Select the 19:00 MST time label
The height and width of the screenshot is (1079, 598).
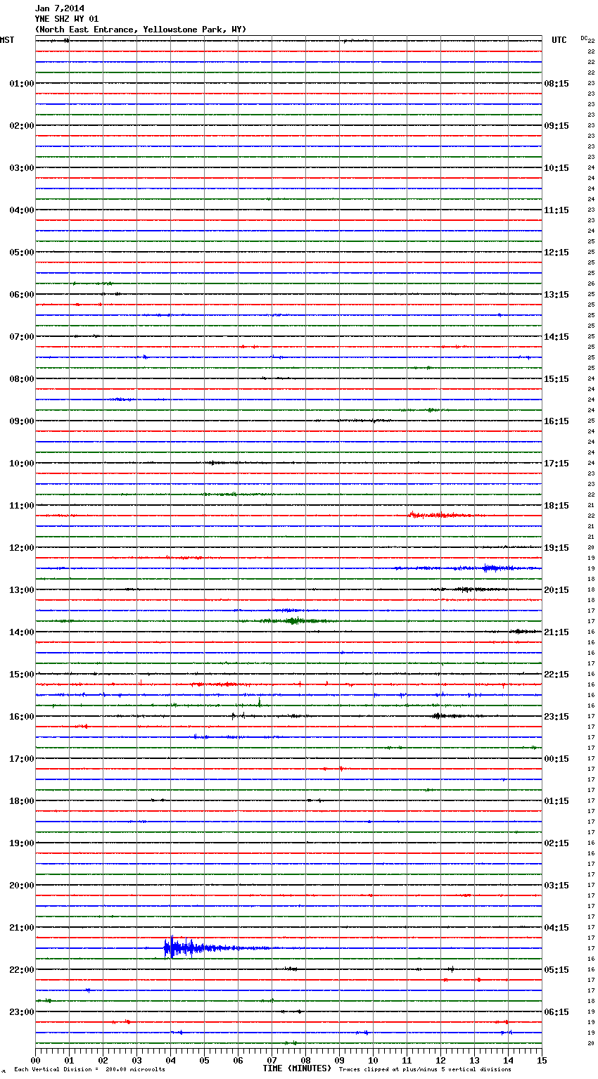(x=22, y=843)
